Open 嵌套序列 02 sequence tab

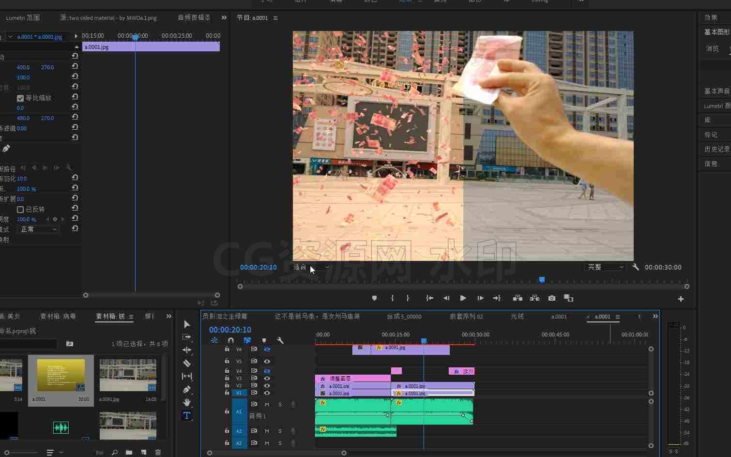pyautogui.click(x=467, y=317)
